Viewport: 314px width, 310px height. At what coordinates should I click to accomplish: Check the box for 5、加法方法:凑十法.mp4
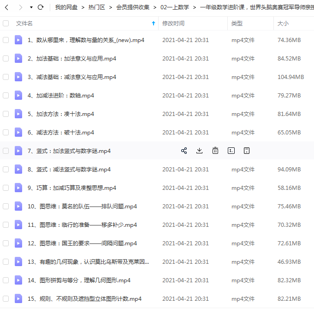point(6,114)
